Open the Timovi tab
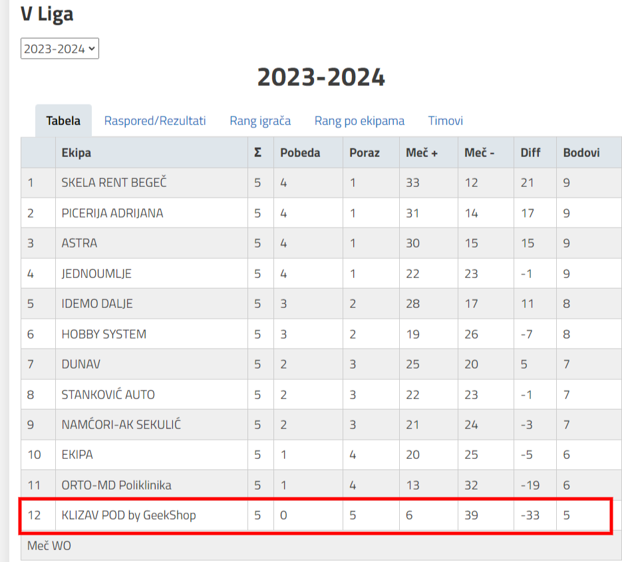Viewport: 622px width, 562px height. (445, 121)
